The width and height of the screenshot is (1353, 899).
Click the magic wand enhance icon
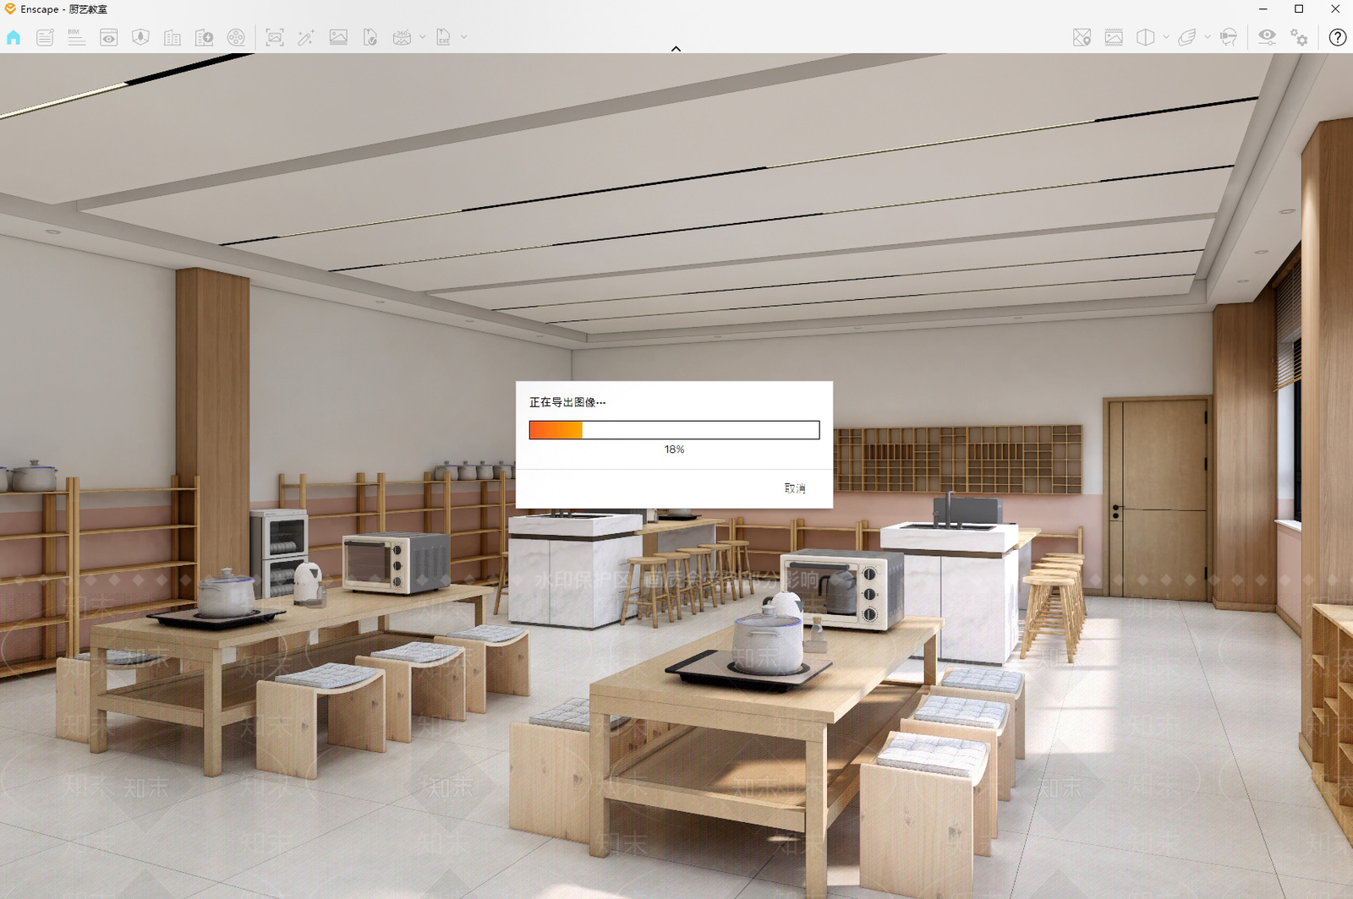point(306,37)
